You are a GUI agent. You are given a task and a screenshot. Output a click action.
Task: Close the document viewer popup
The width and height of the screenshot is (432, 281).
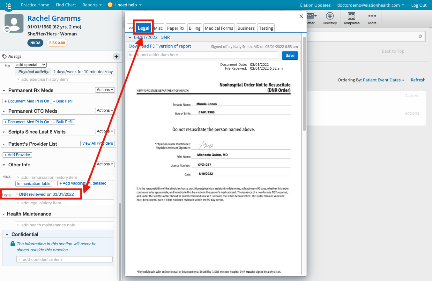301,16
